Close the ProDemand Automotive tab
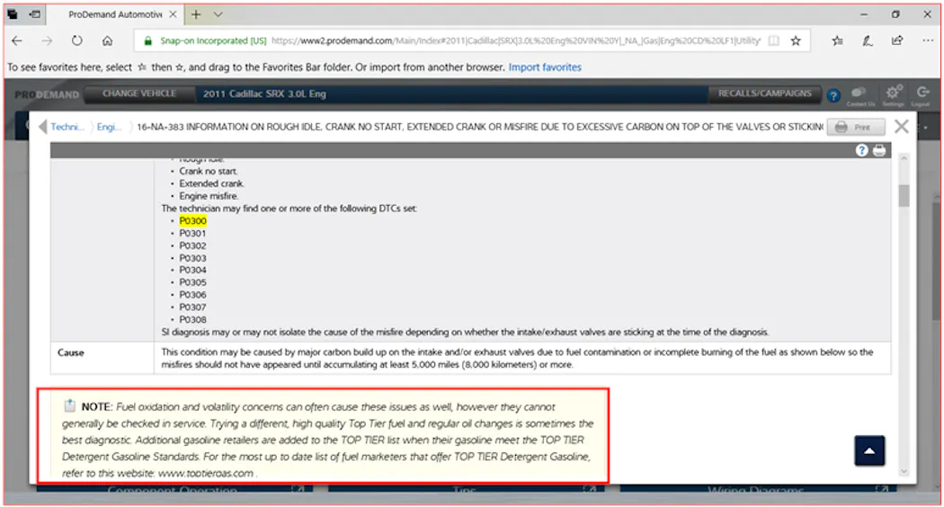The width and height of the screenshot is (944, 507). click(173, 14)
